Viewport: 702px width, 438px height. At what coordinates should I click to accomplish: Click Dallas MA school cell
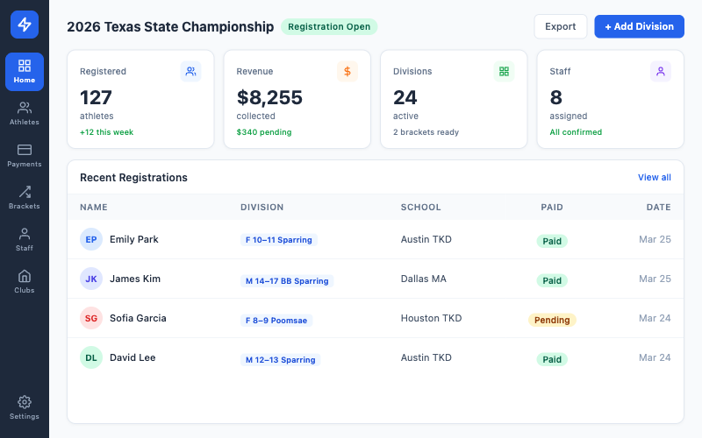424,279
